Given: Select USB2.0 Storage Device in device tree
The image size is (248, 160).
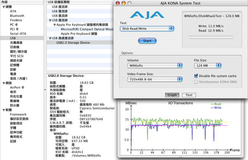Looking at the screenshot, I should pos(80,42).
